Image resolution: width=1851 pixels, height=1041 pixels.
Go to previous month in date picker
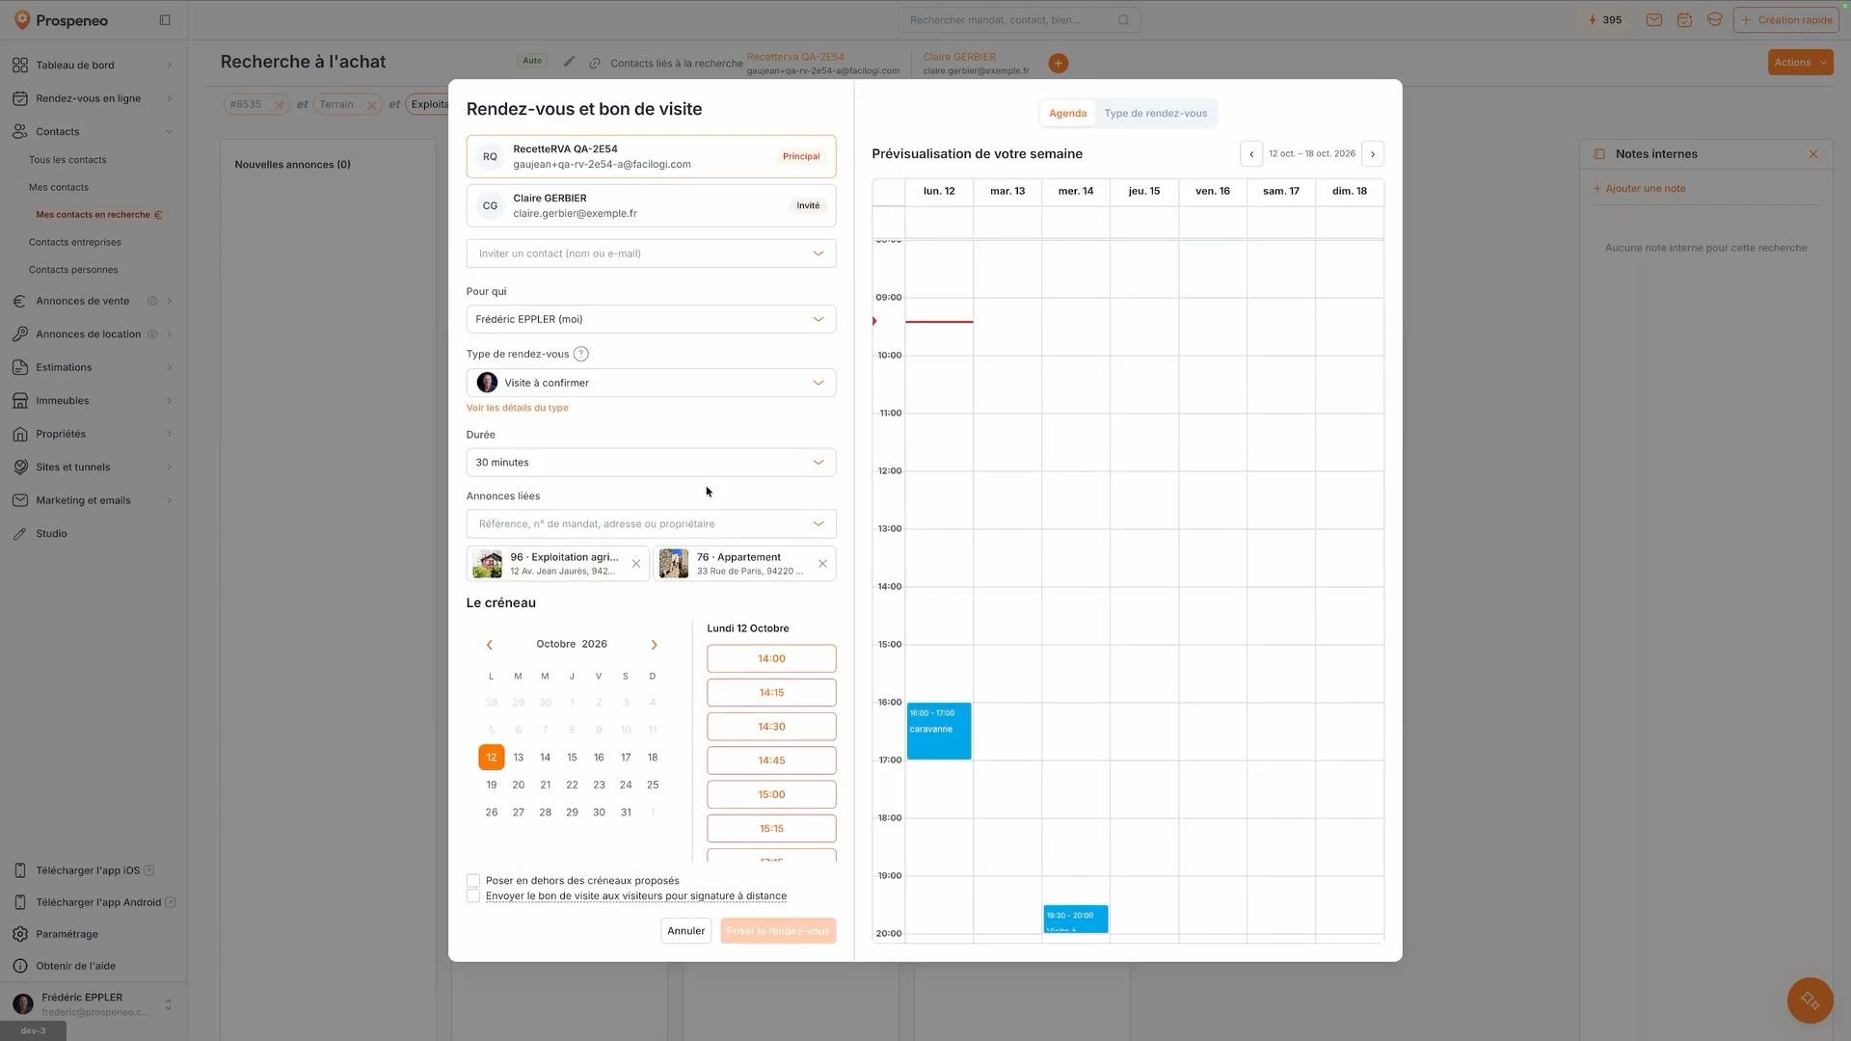pyautogui.click(x=490, y=645)
